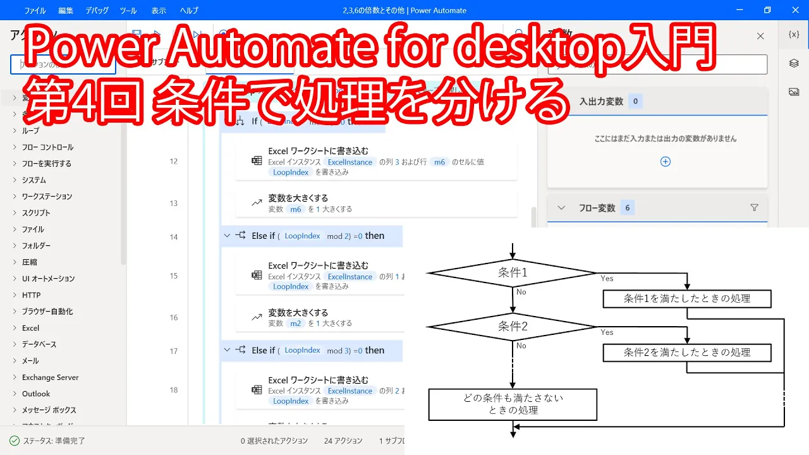Click the increase-variable icon on line 16
The image size is (809, 455).
point(257,317)
